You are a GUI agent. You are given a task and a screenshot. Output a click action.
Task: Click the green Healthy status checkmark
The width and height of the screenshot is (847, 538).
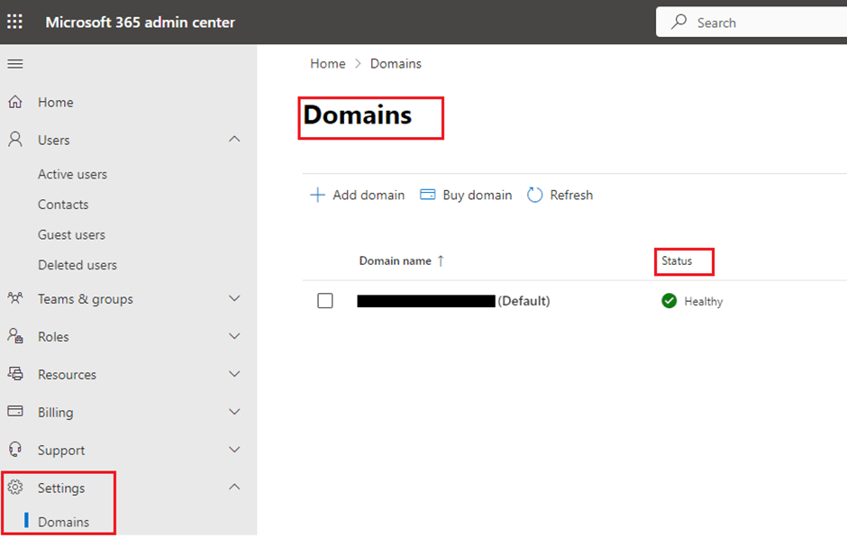tap(669, 301)
